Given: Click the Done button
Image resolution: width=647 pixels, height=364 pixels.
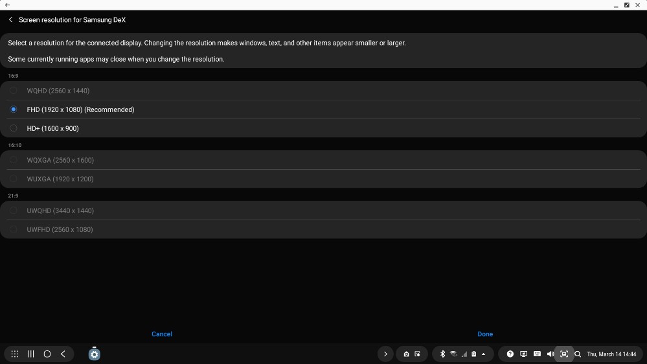Looking at the screenshot, I should [x=485, y=334].
